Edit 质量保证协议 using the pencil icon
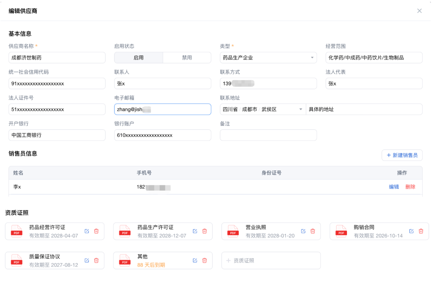Image resolution: width=442 pixels, height=281 pixels. click(86, 260)
